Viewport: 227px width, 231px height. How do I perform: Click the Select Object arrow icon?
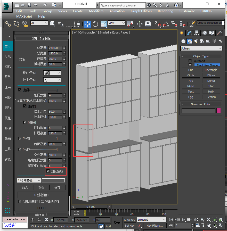click(x=52, y=24)
